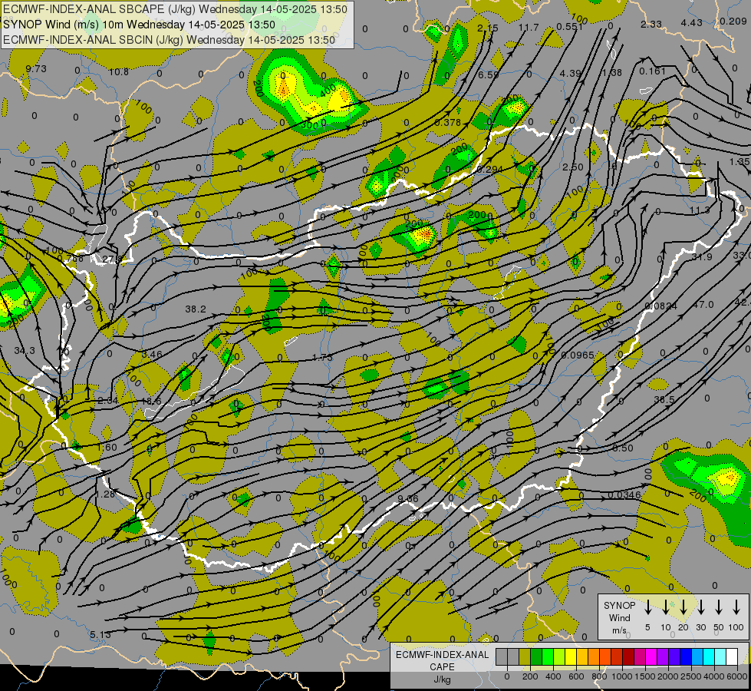Click the 0.209 value on map
Image resolution: width=751 pixels, height=691 pixels.
(733, 21)
